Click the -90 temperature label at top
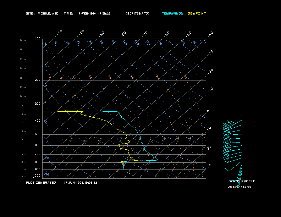This screenshot has width=281, height=217. pos(101,34)
